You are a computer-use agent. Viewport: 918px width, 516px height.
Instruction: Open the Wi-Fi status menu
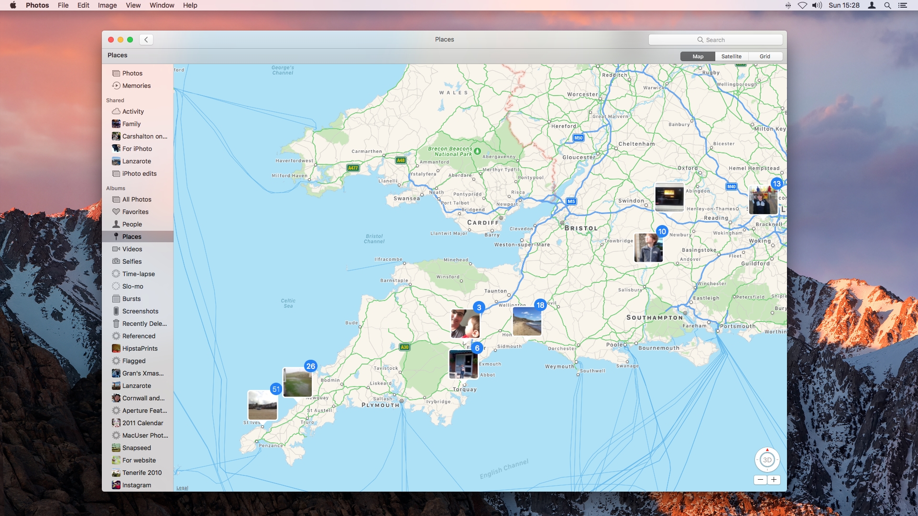(x=802, y=5)
